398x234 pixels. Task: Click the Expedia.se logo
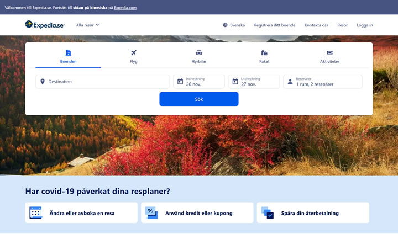coord(45,25)
